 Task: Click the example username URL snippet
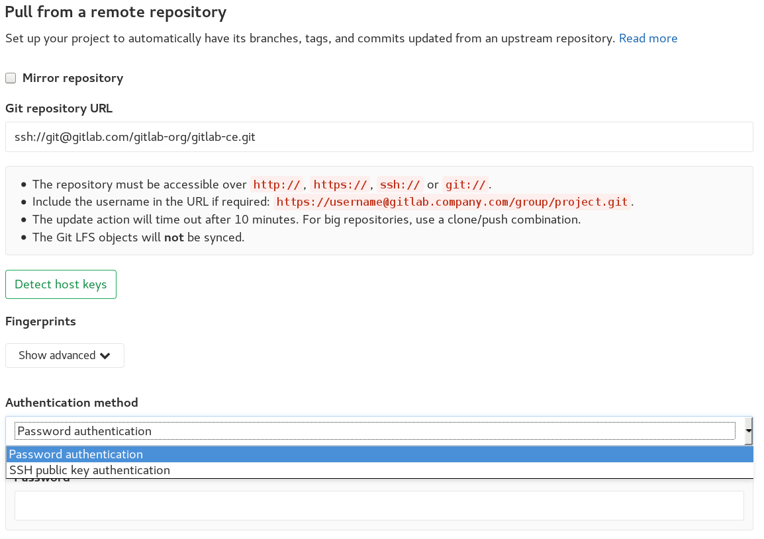point(452,201)
